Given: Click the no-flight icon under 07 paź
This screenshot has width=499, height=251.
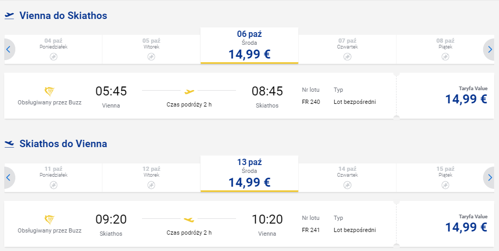Looking at the screenshot, I should coord(347,57).
